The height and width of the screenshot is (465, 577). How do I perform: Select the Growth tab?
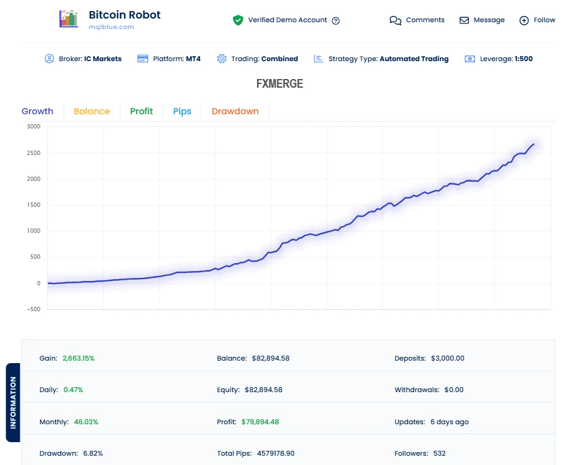(37, 111)
